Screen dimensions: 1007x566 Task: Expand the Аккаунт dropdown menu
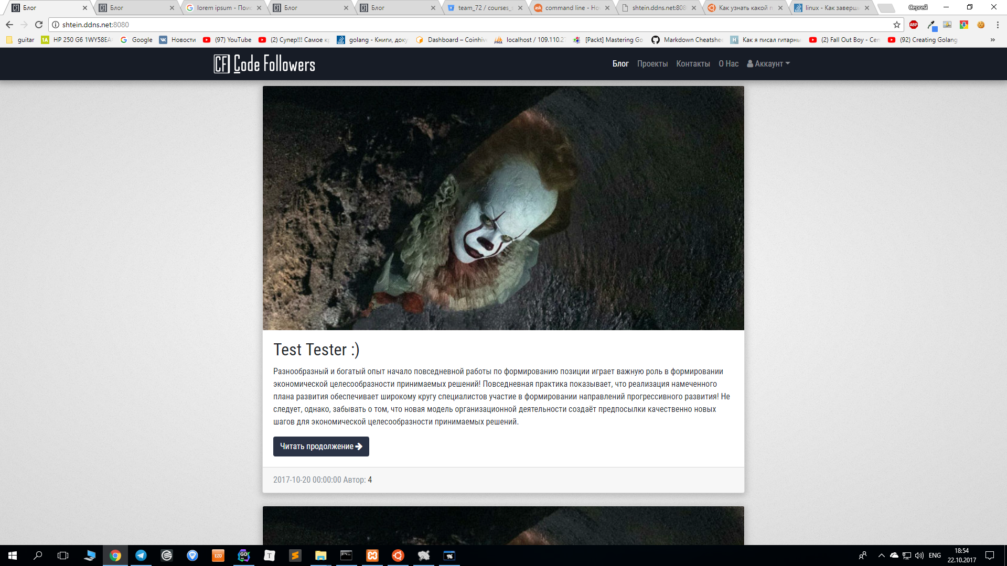[x=768, y=64]
